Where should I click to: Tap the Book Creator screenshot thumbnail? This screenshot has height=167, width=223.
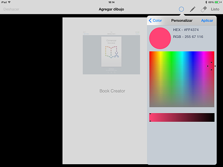click(x=111, y=53)
